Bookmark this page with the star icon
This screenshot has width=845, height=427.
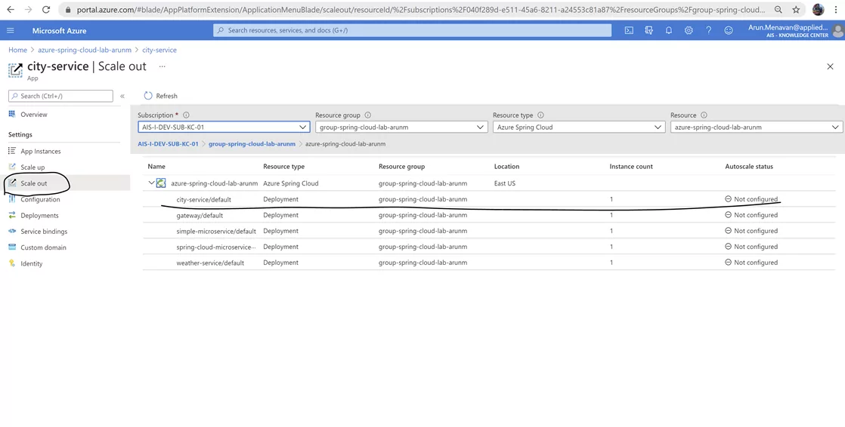pos(796,10)
